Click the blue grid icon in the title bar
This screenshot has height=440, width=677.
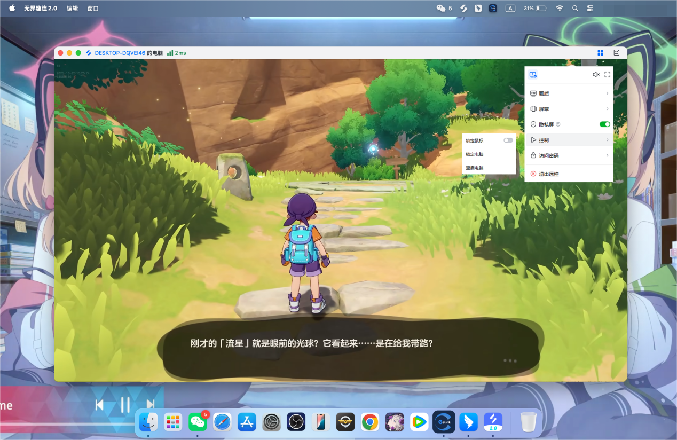601,53
